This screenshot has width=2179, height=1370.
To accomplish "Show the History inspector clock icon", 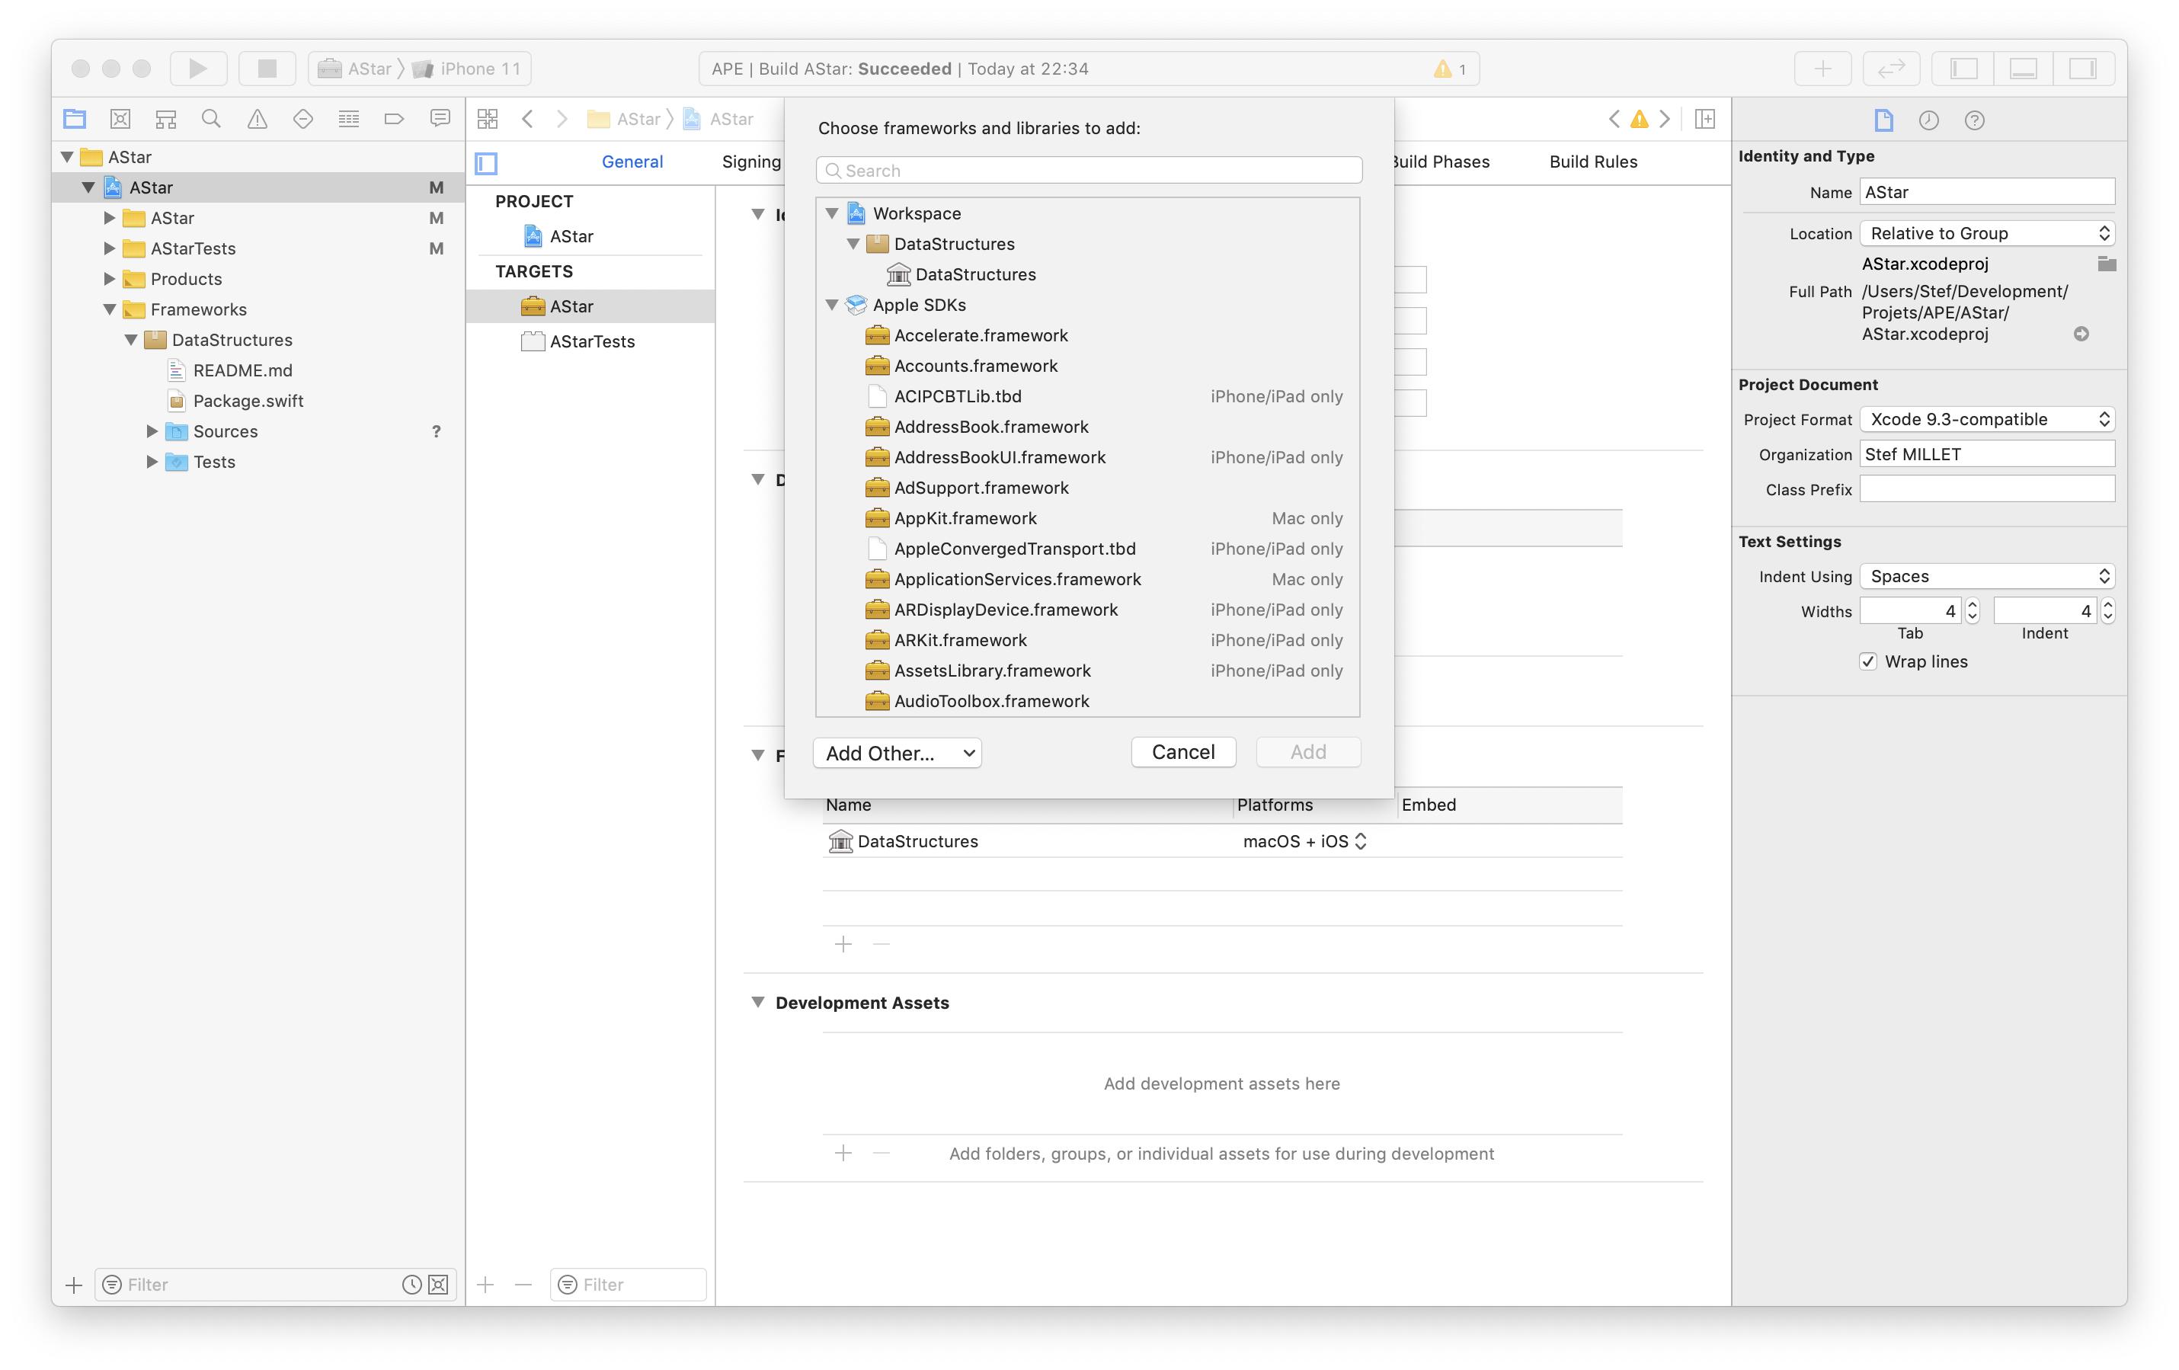I will [x=1928, y=120].
